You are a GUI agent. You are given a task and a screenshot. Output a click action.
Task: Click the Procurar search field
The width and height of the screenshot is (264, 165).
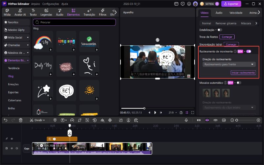click(x=75, y=22)
